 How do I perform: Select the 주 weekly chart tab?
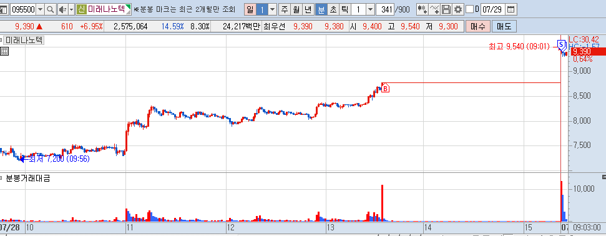pos(285,9)
